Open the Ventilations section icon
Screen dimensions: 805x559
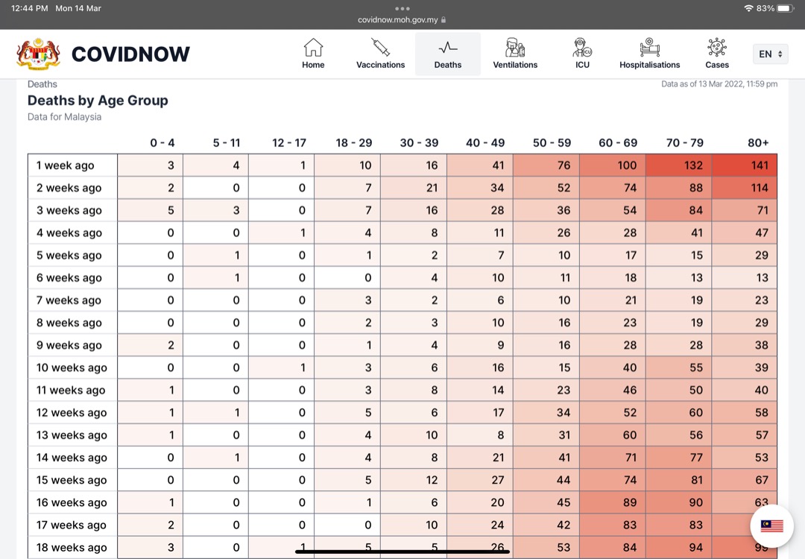515,47
